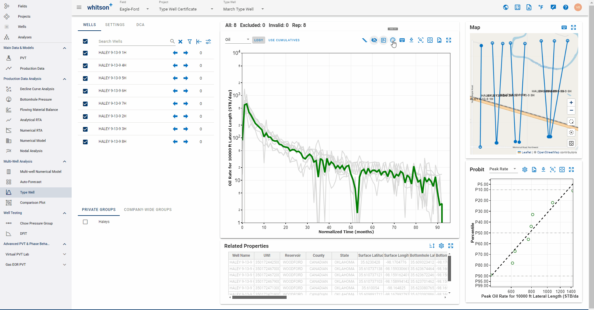The image size is (594, 310).
Task: Open the calculator tool in the top bar
Action: point(517,7)
